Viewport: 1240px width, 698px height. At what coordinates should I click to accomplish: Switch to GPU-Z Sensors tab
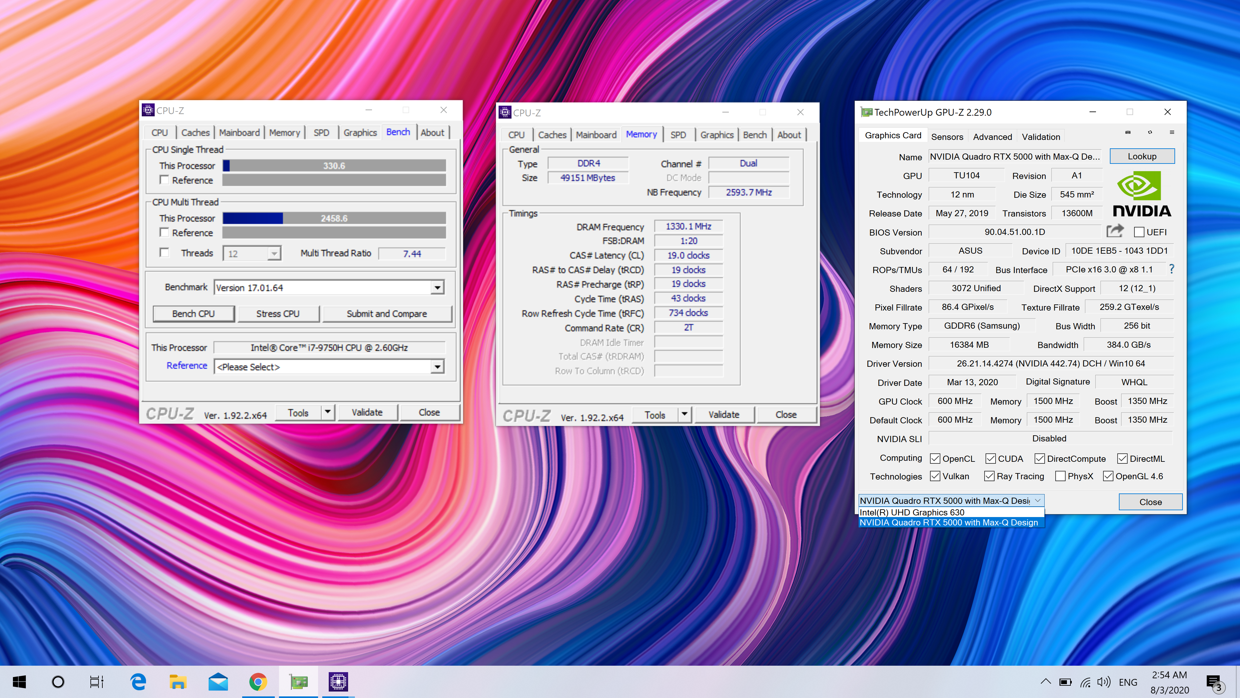(947, 137)
